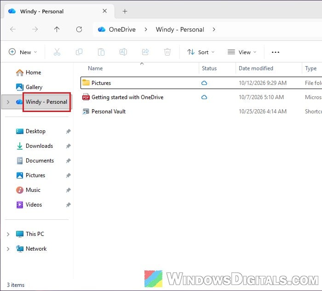
Task: Click the pin icon beside sidebar Pictures
Action: pos(69,175)
